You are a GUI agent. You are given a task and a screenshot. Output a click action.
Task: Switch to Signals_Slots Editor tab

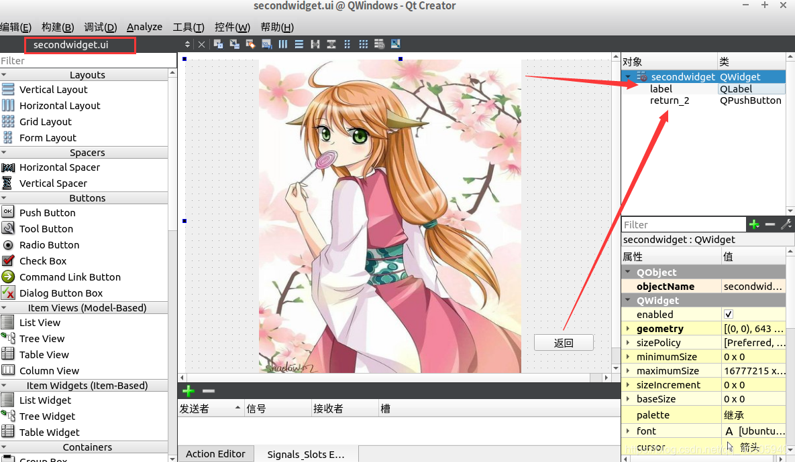point(306,455)
